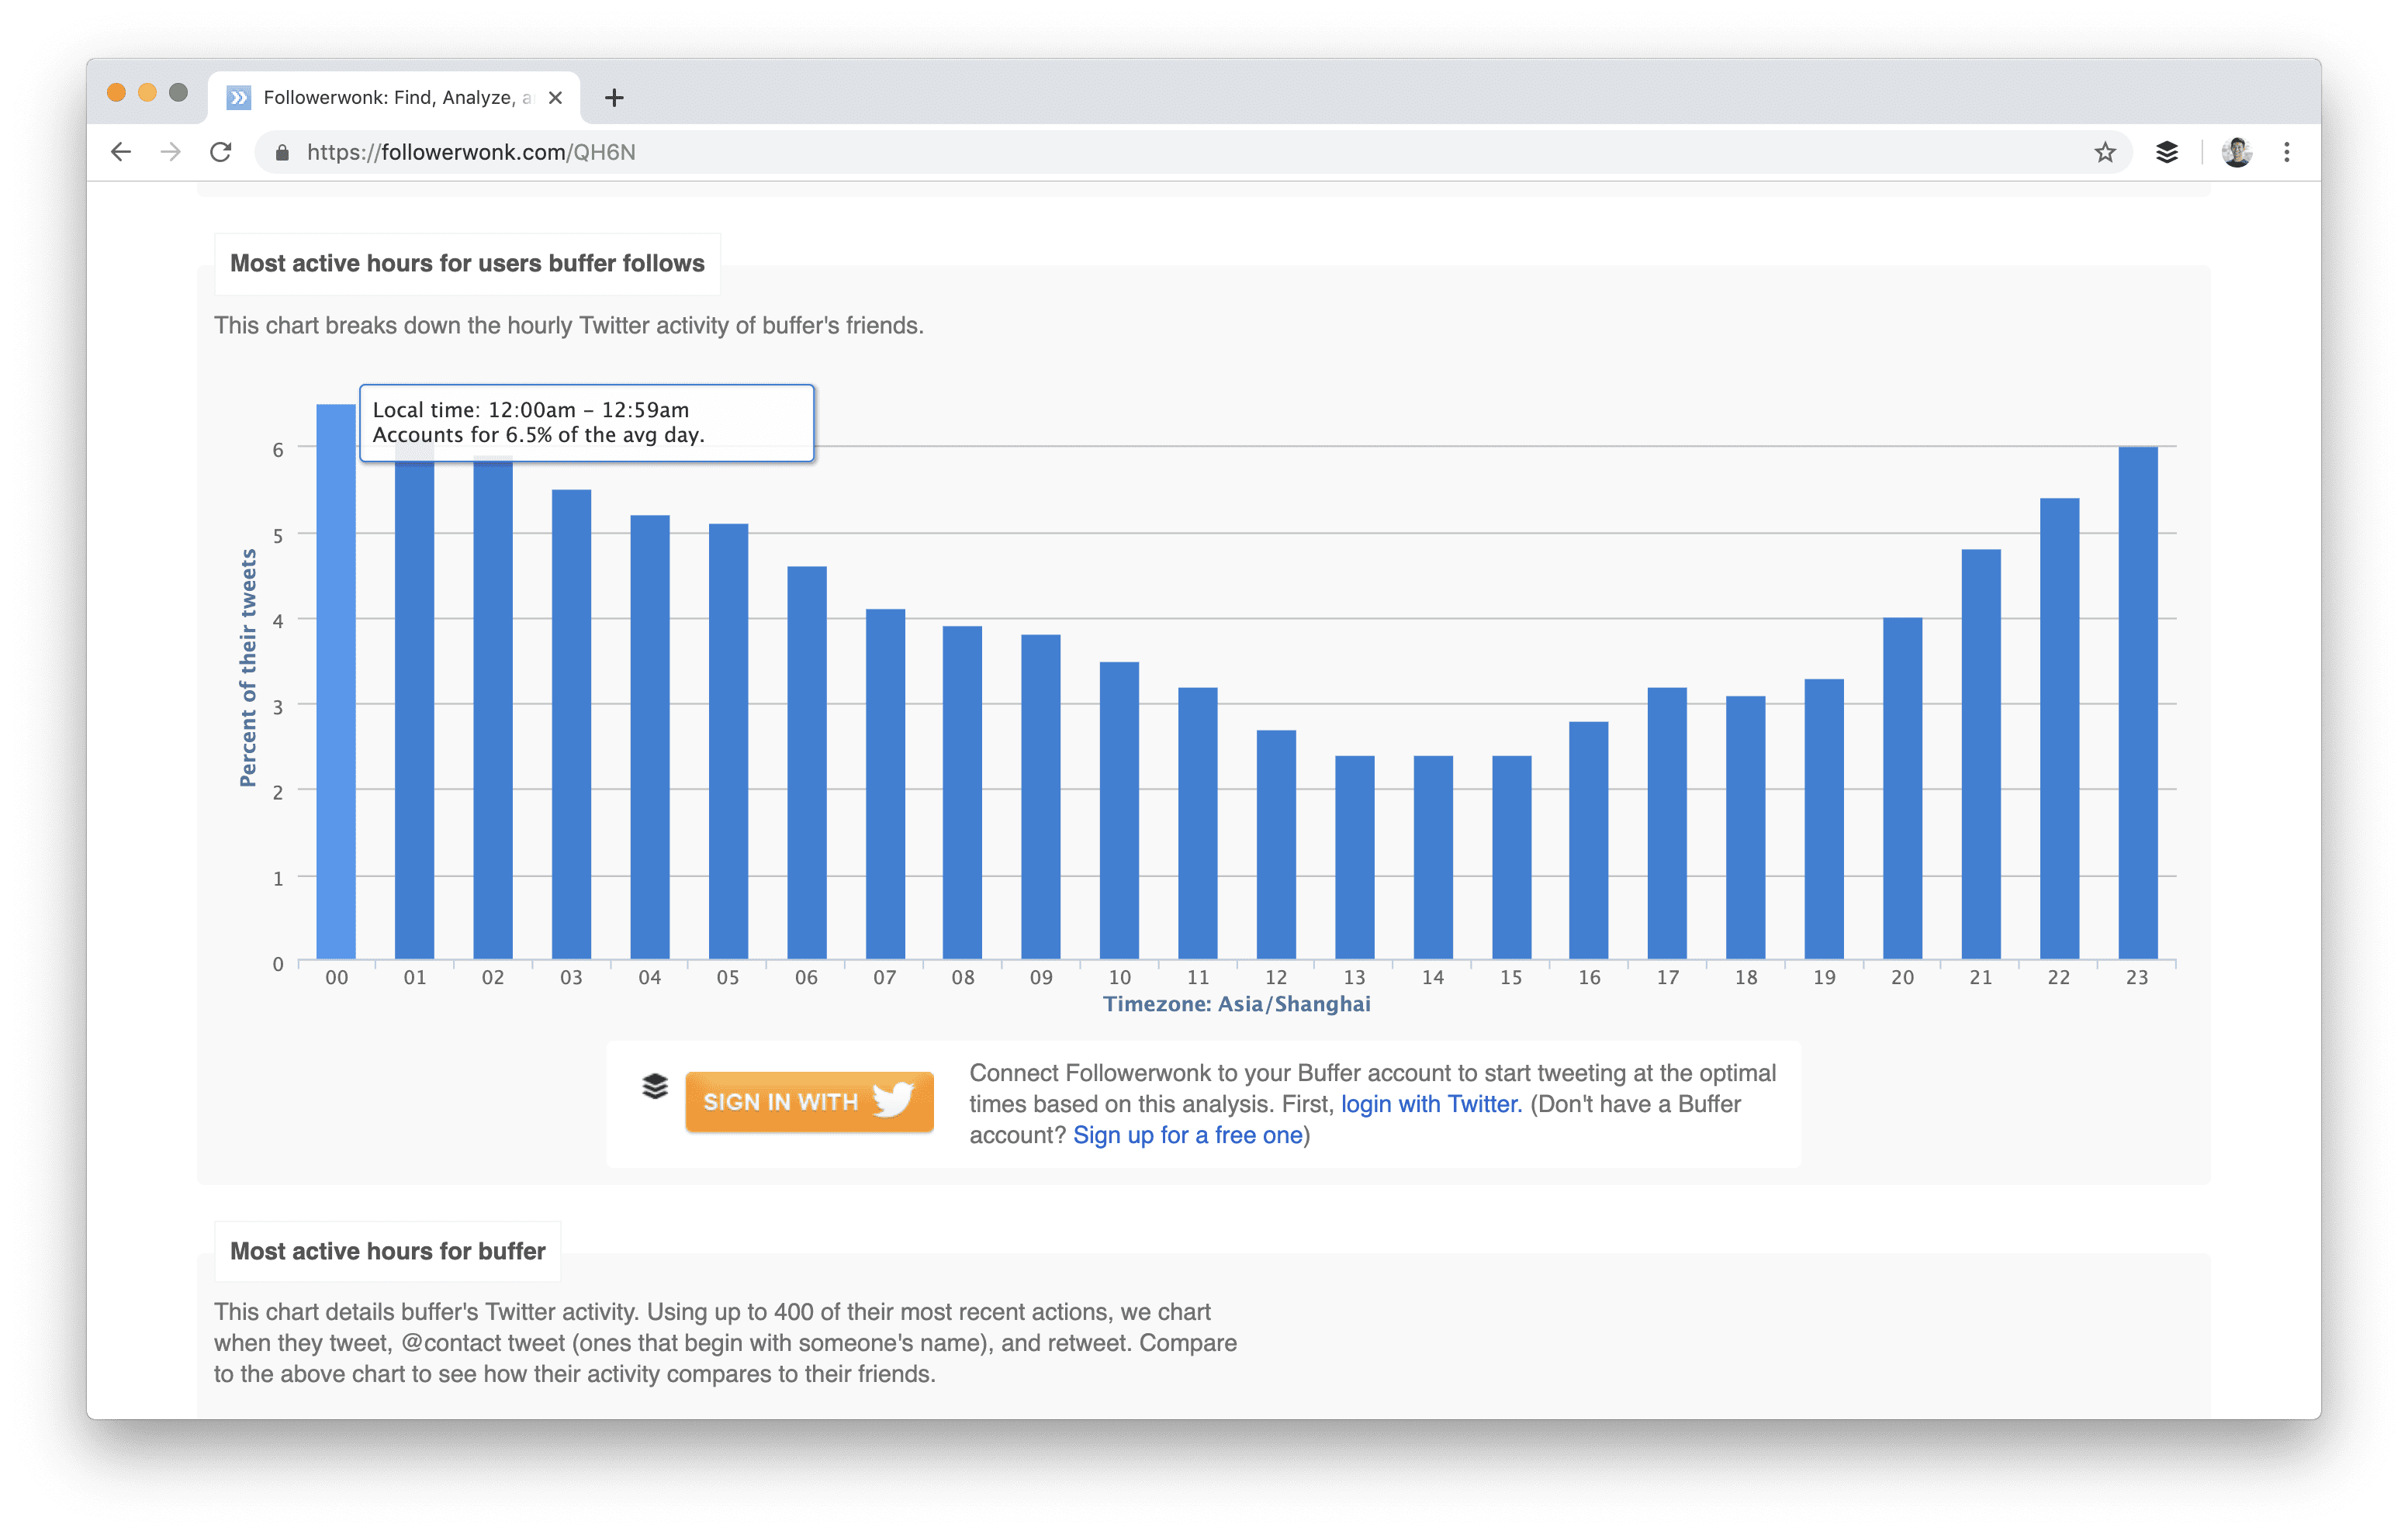Click the bar for hour 22
The image size is (2408, 1534).
click(2060, 728)
